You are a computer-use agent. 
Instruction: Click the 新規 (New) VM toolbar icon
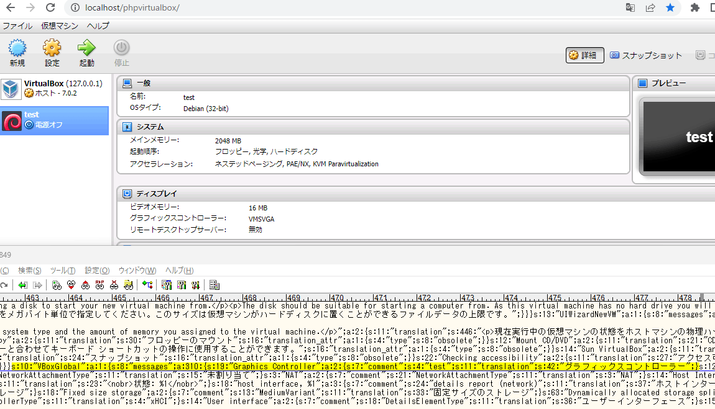click(17, 48)
